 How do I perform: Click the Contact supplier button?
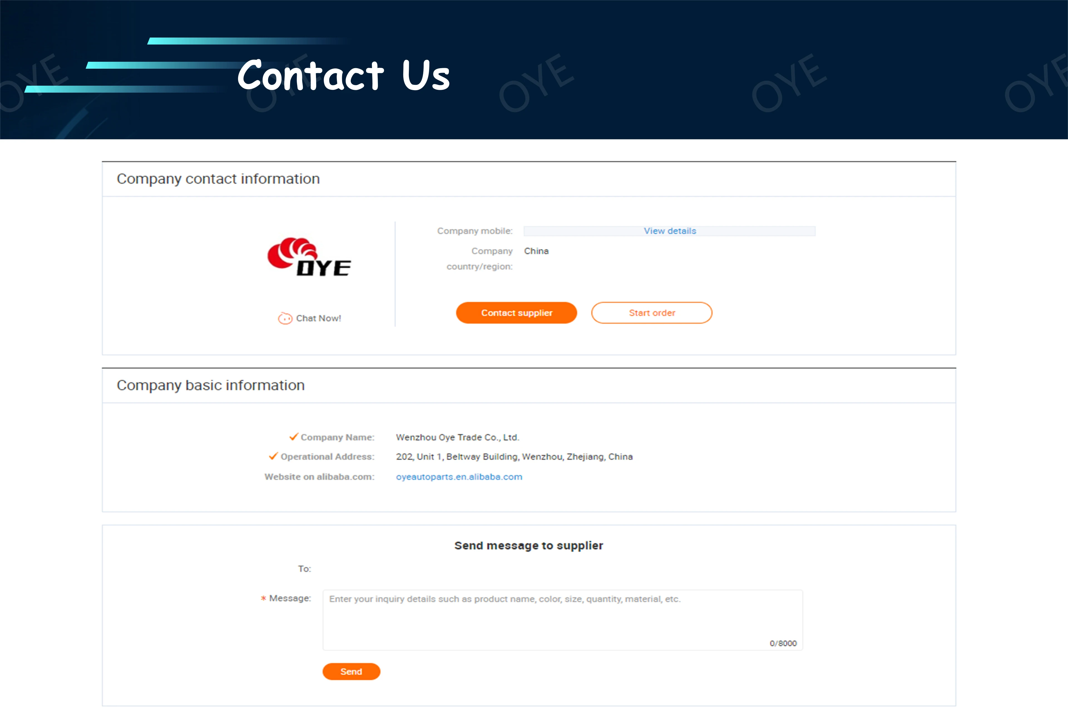pyautogui.click(x=516, y=312)
